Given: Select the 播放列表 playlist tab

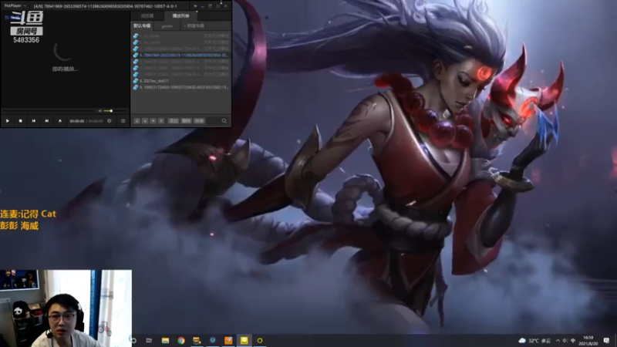Looking at the screenshot, I should (x=180, y=15).
